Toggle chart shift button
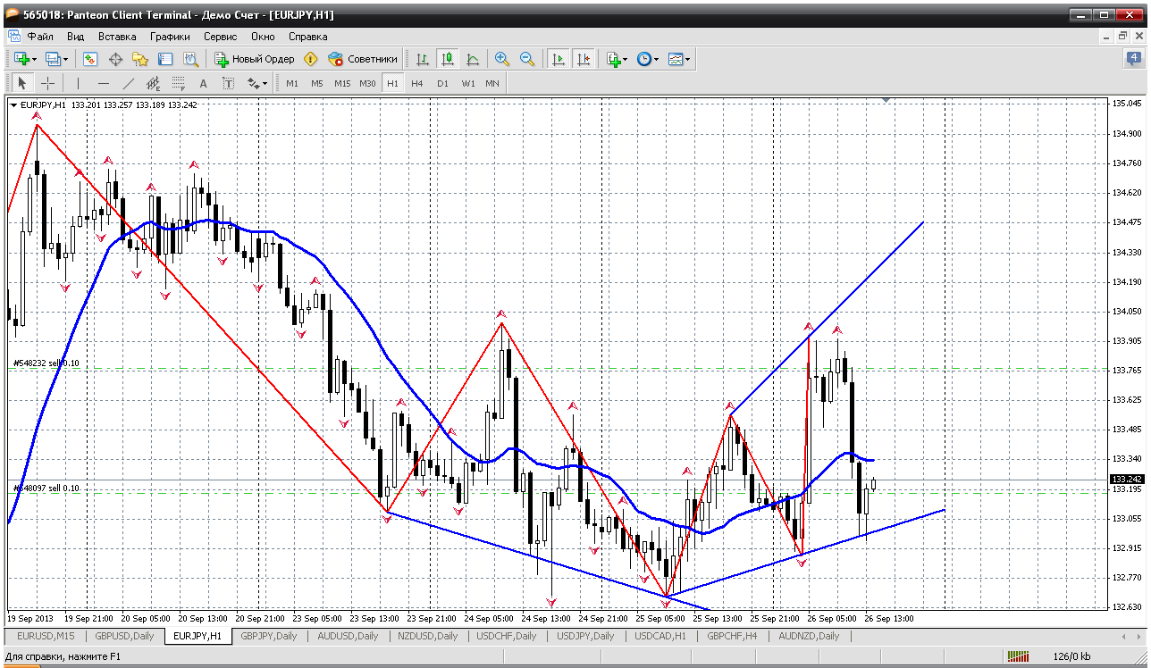The height and width of the screenshot is (668, 1151). [x=584, y=59]
